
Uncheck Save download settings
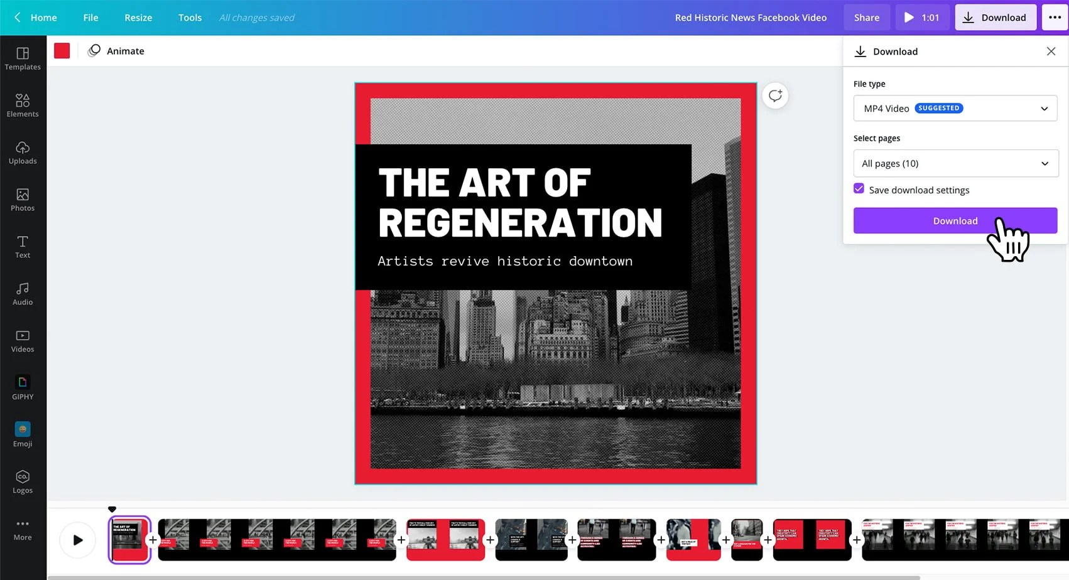(x=859, y=188)
